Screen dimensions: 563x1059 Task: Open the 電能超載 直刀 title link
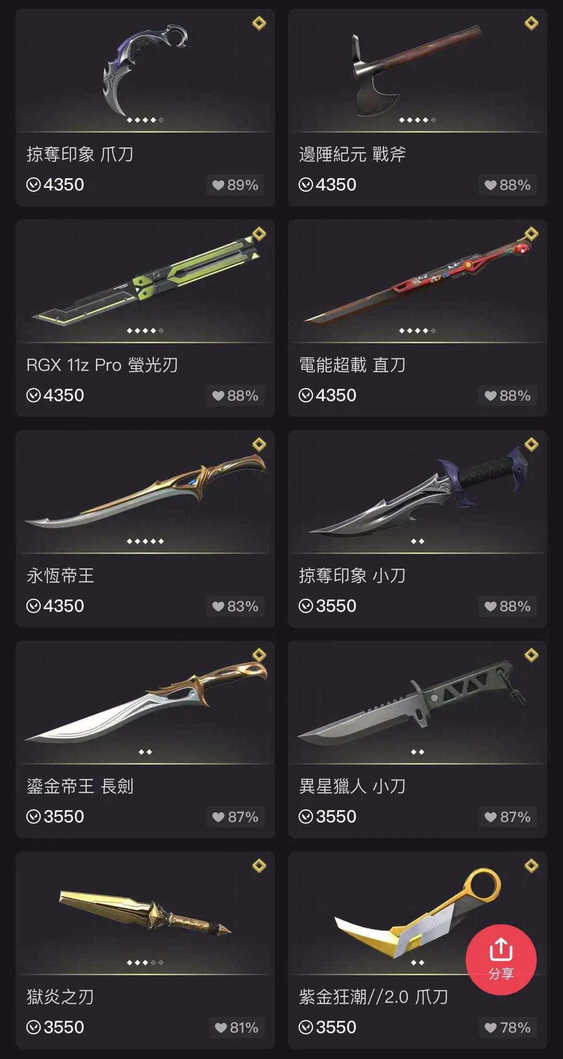click(352, 365)
